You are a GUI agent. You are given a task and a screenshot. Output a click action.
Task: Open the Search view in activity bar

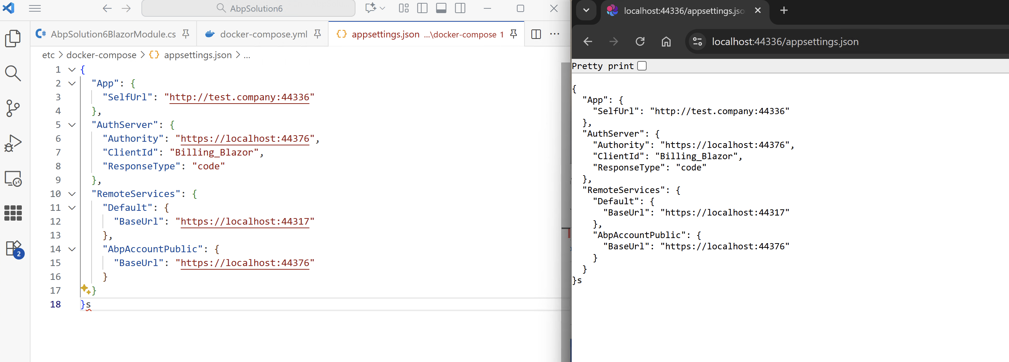coord(13,73)
